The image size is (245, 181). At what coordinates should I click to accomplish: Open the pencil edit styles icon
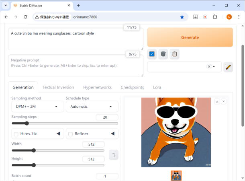(x=228, y=67)
